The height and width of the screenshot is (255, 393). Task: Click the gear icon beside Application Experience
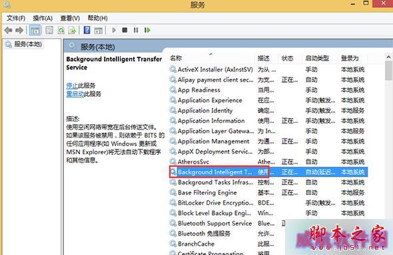coord(173,100)
